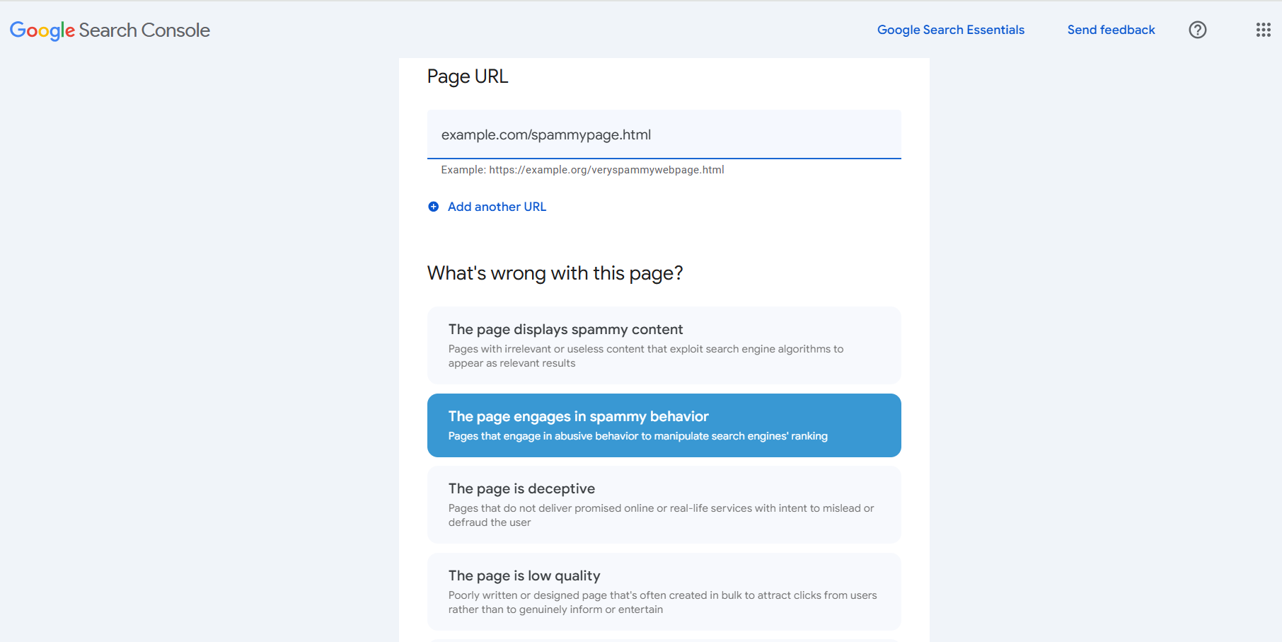Choose 'The page is low quality' option
The width and height of the screenshot is (1282, 642).
point(664,592)
